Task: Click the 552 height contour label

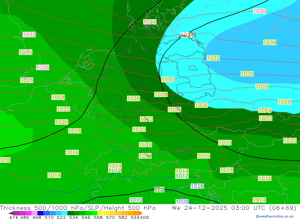Action: (159, 190)
